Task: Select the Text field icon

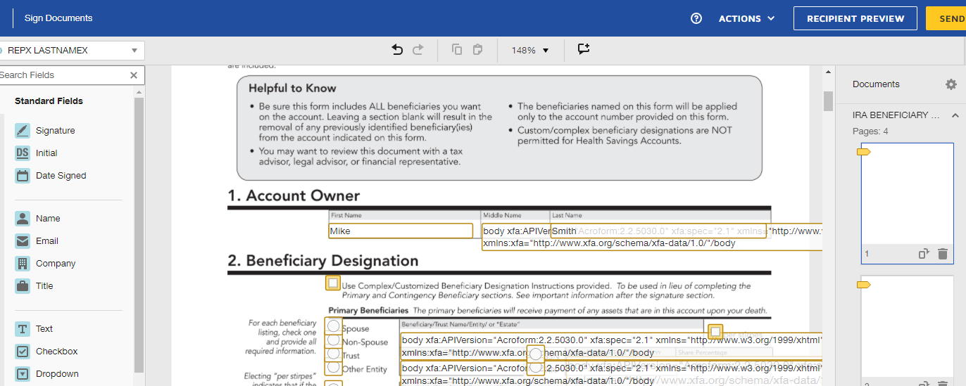Action: click(23, 329)
